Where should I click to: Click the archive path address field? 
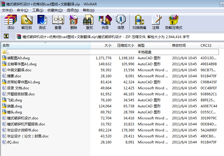(x=120, y=37)
